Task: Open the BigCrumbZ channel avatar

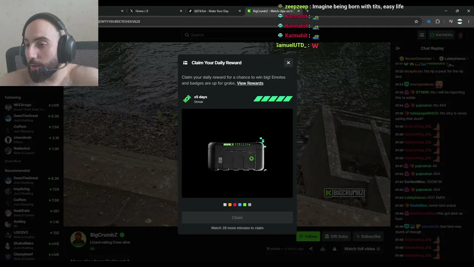Action: pos(78,239)
